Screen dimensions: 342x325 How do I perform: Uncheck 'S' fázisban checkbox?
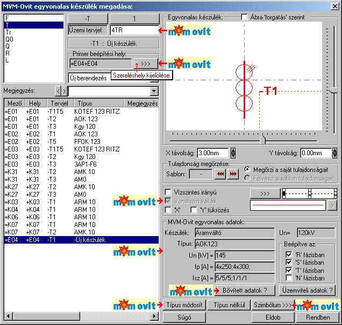click(289, 262)
